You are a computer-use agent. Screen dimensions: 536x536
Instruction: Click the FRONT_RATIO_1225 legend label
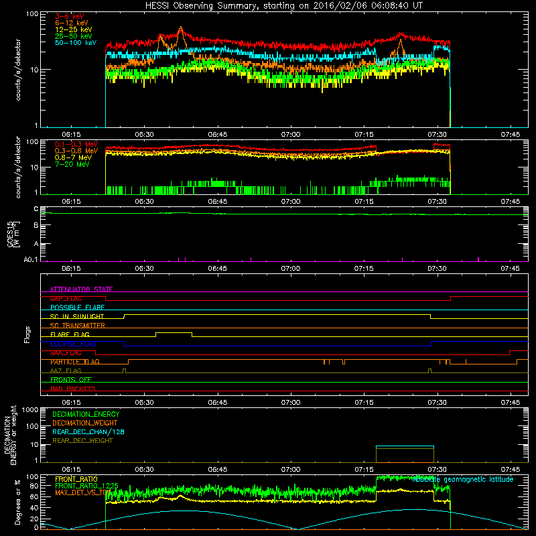coord(86,486)
